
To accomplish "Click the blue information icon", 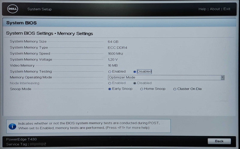I will [12, 126].
